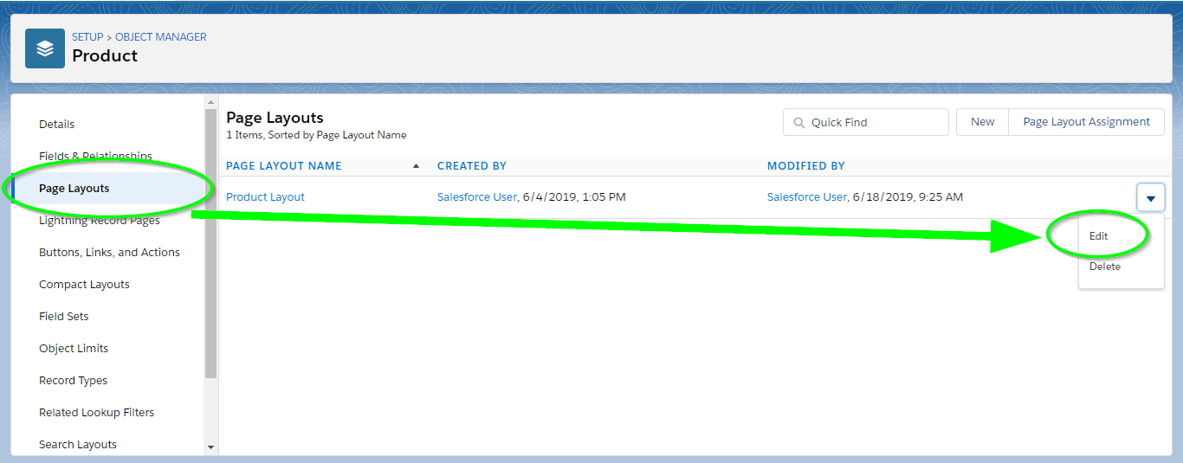1183x463 pixels.
Task: Go to OBJECT MANAGER breadcrumb link
Action: click(x=161, y=37)
